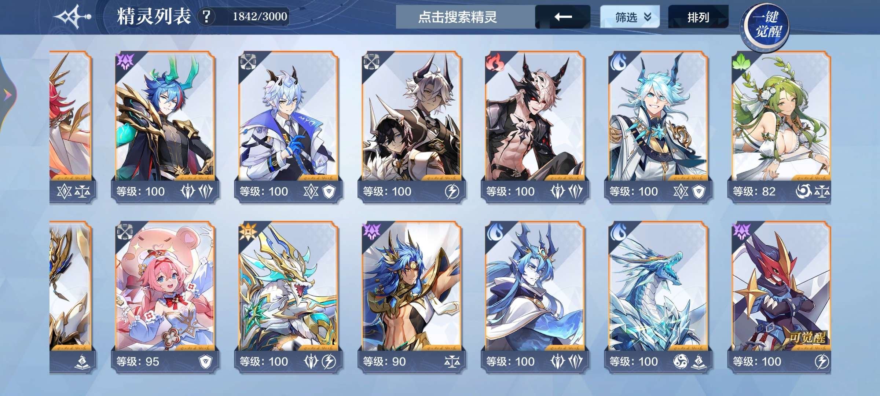The height and width of the screenshot is (396, 880).
Task: Click the shield trait icon on level 95 card
Action: (x=205, y=362)
